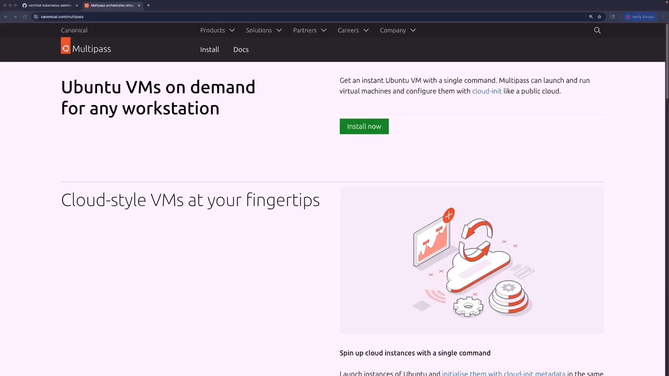Click the browser back arrow
Screen dimensions: 669x376
[6, 17]
